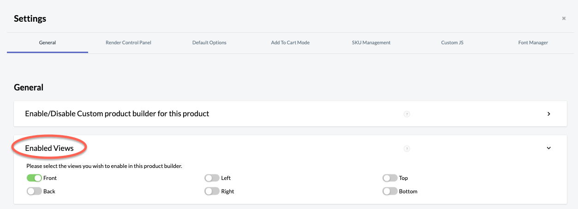Switch to Font Manager tab
The height and width of the screenshot is (209, 578).
(533, 42)
